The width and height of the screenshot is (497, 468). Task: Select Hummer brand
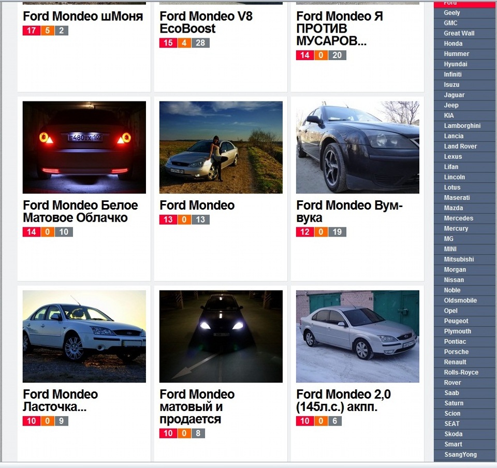coord(465,54)
